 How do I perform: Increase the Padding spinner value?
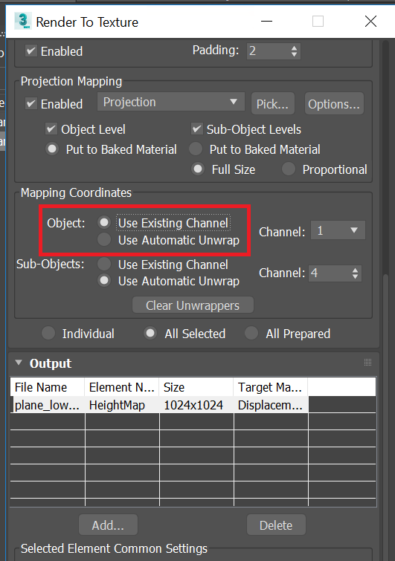click(x=294, y=48)
